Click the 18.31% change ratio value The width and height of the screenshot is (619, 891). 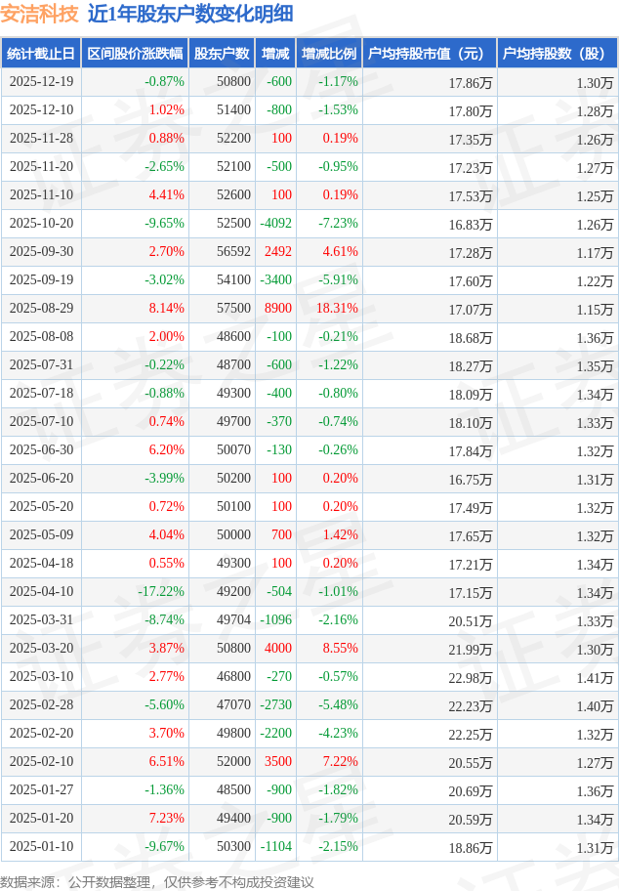[338, 309]
